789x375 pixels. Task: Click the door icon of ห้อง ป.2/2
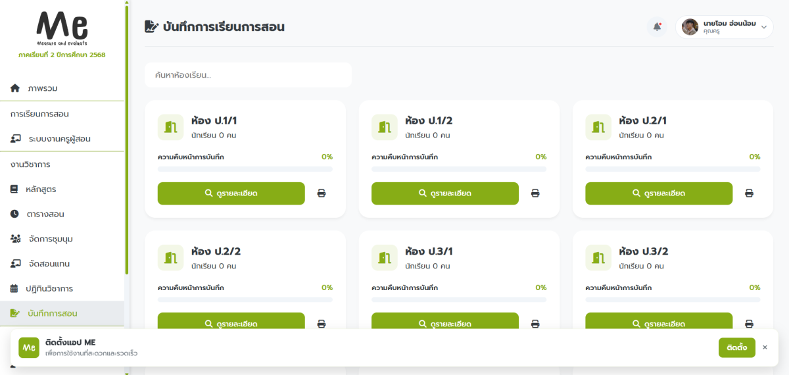click(x=170, y=257)
